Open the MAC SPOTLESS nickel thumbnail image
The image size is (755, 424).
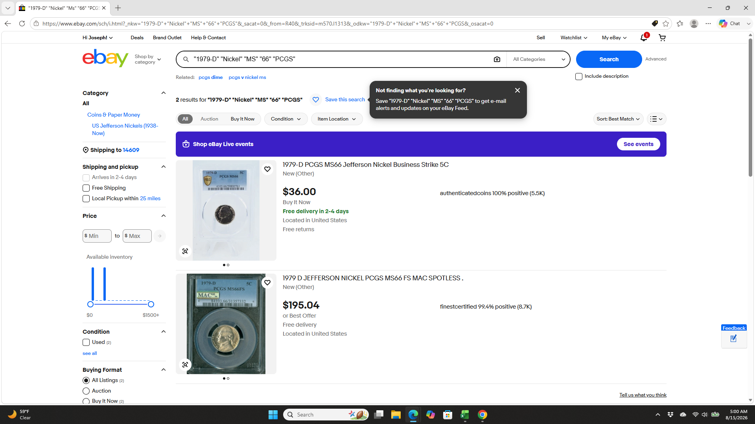tap(226, 324)
